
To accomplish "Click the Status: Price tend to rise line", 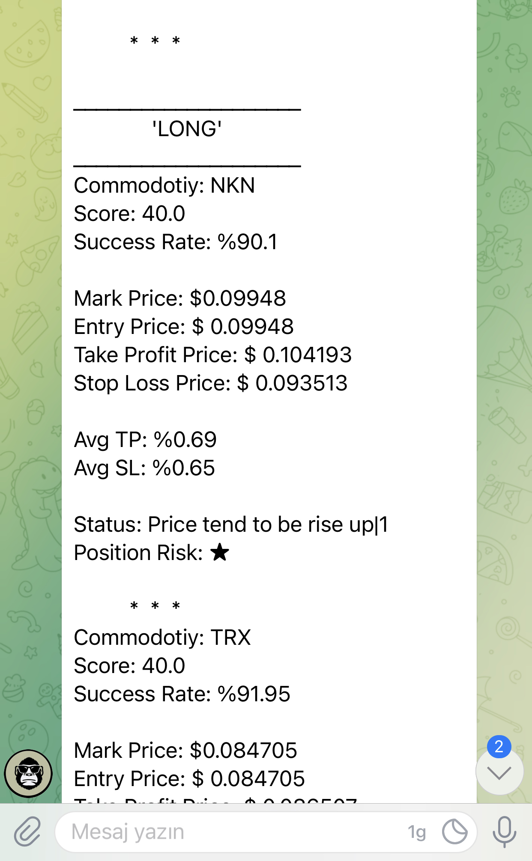I will 231,524.
